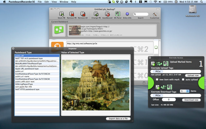
Task: Open the File menu
Action: coord(40,2)
